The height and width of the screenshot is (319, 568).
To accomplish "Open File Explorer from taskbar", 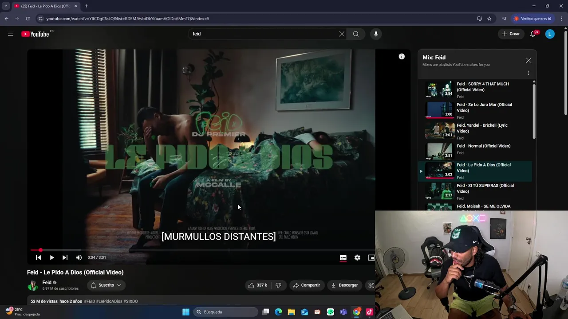I will point(291,312).
